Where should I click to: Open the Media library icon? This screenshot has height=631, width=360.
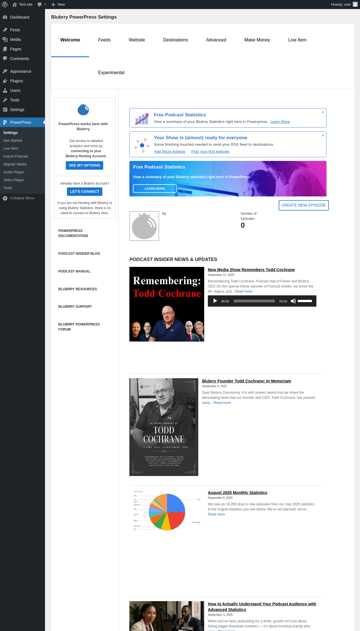[5, 39]
